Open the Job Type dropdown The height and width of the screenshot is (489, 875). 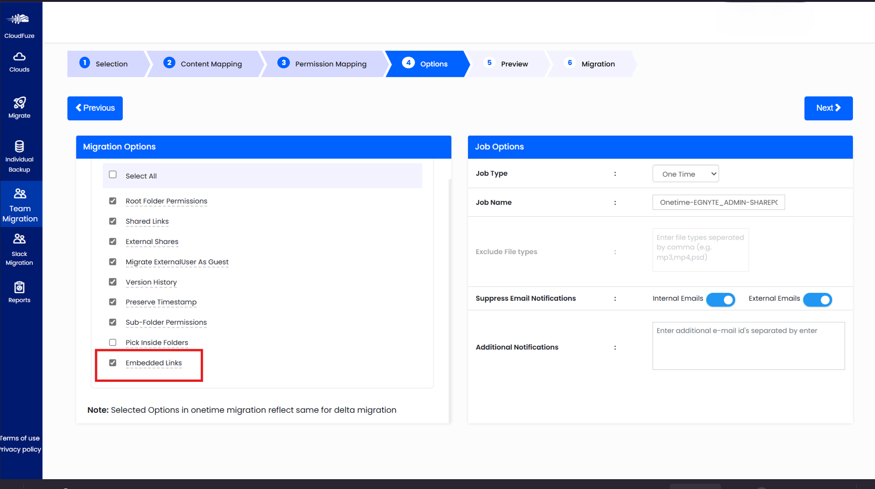point(685,174)
